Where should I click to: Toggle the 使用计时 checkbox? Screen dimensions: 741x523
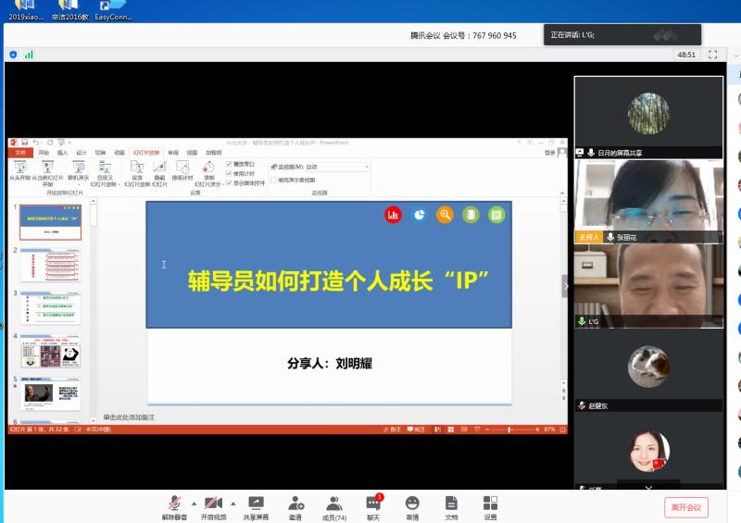pos(229,173)
